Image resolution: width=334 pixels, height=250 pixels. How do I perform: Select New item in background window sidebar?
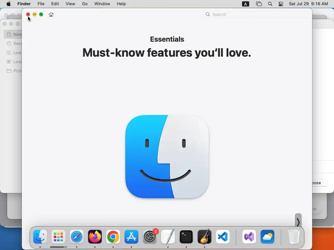click(13, 34)
